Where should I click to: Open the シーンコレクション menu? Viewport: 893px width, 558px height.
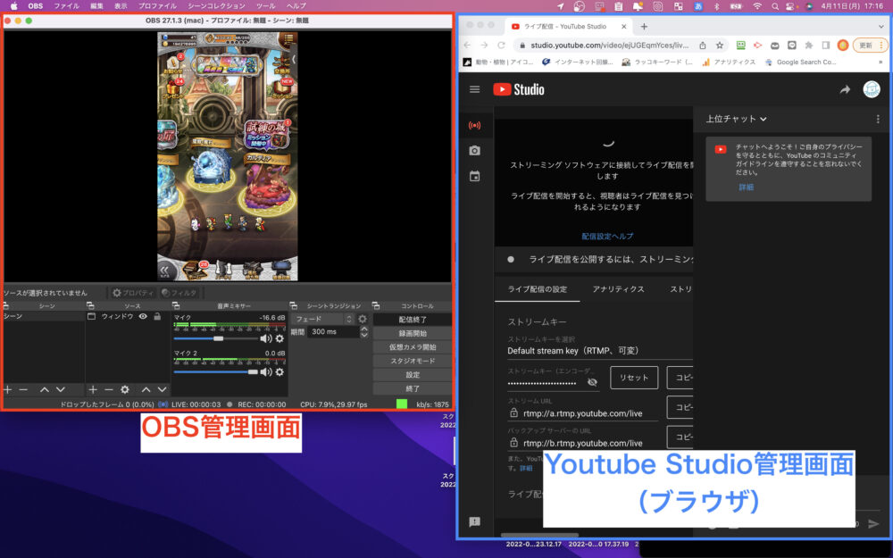click(216, 5)
